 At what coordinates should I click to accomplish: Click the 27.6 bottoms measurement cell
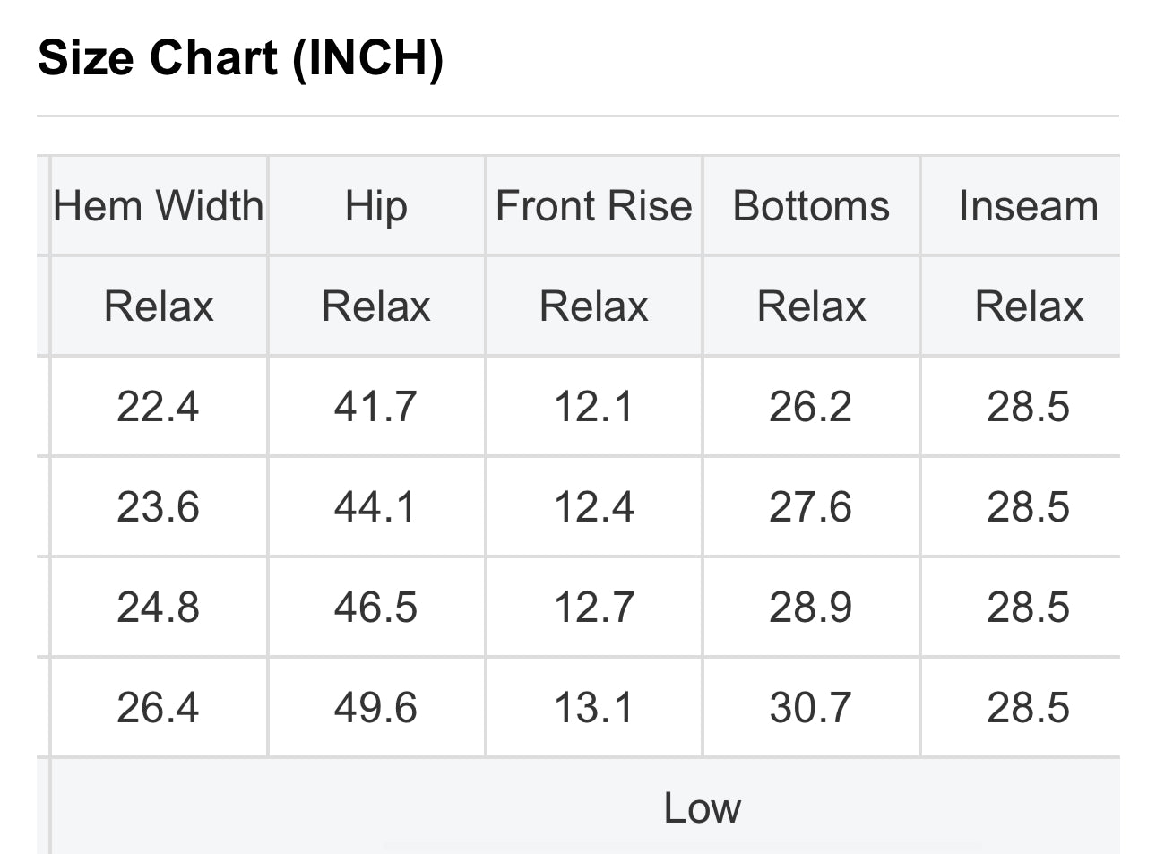[811, 507]
